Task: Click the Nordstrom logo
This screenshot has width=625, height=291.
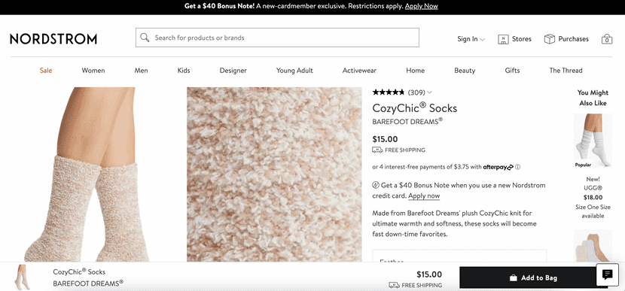Action: click(x=53, y=38)
